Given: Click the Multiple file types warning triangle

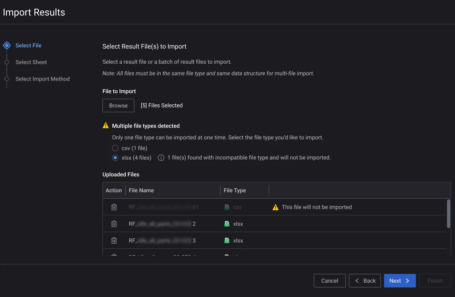Looking at the screenshot, I should 106,125.
